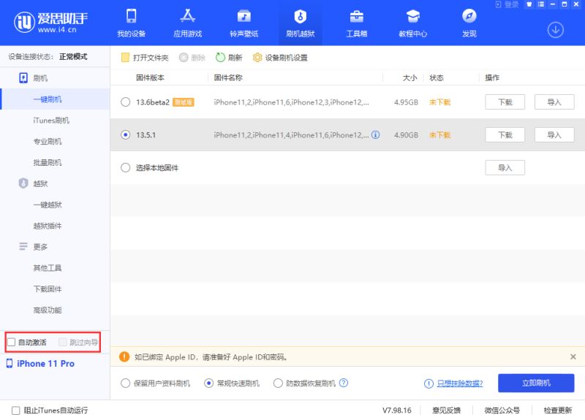The width and height of the screenshot is (585, 420).
Task: Close the Apple ID notice bar
Action: click(x=573, y=356)
